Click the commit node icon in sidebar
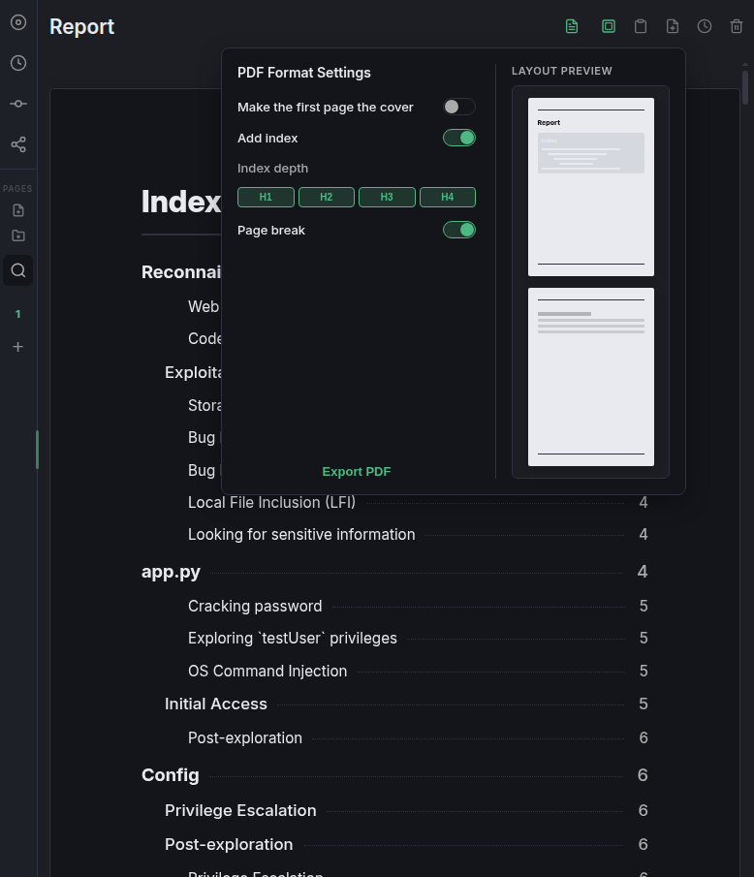The height and width of the screenshot is (877, 754). click(18, 104)
